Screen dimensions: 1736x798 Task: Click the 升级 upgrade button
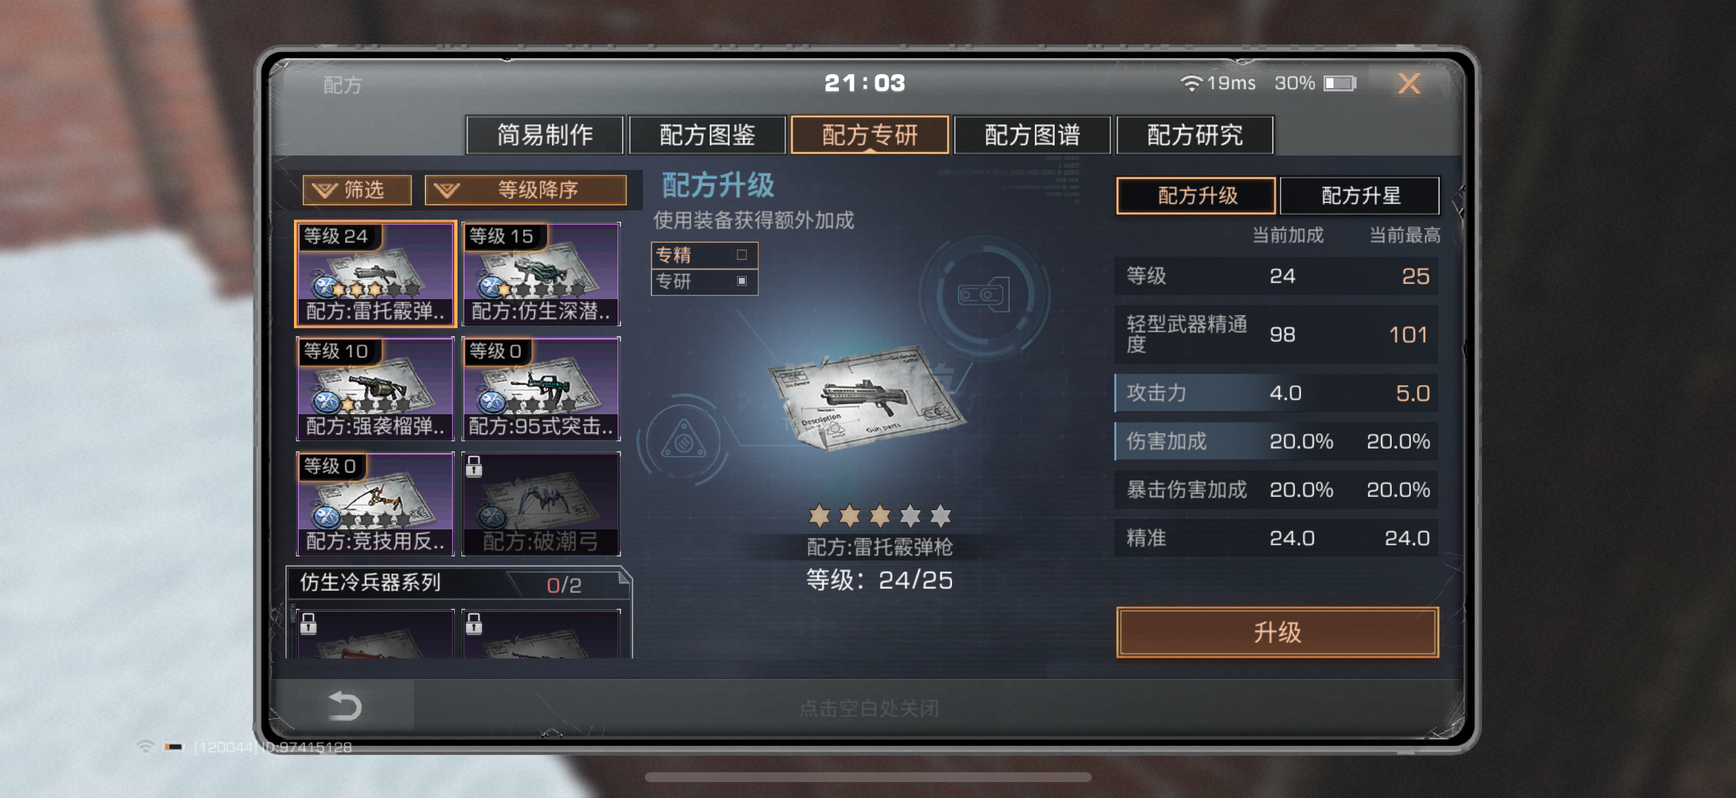click(x=1277, y=632)
